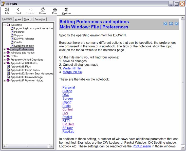Open the F2 Key link
The image size is (186, 151).
tap(67, 128)
